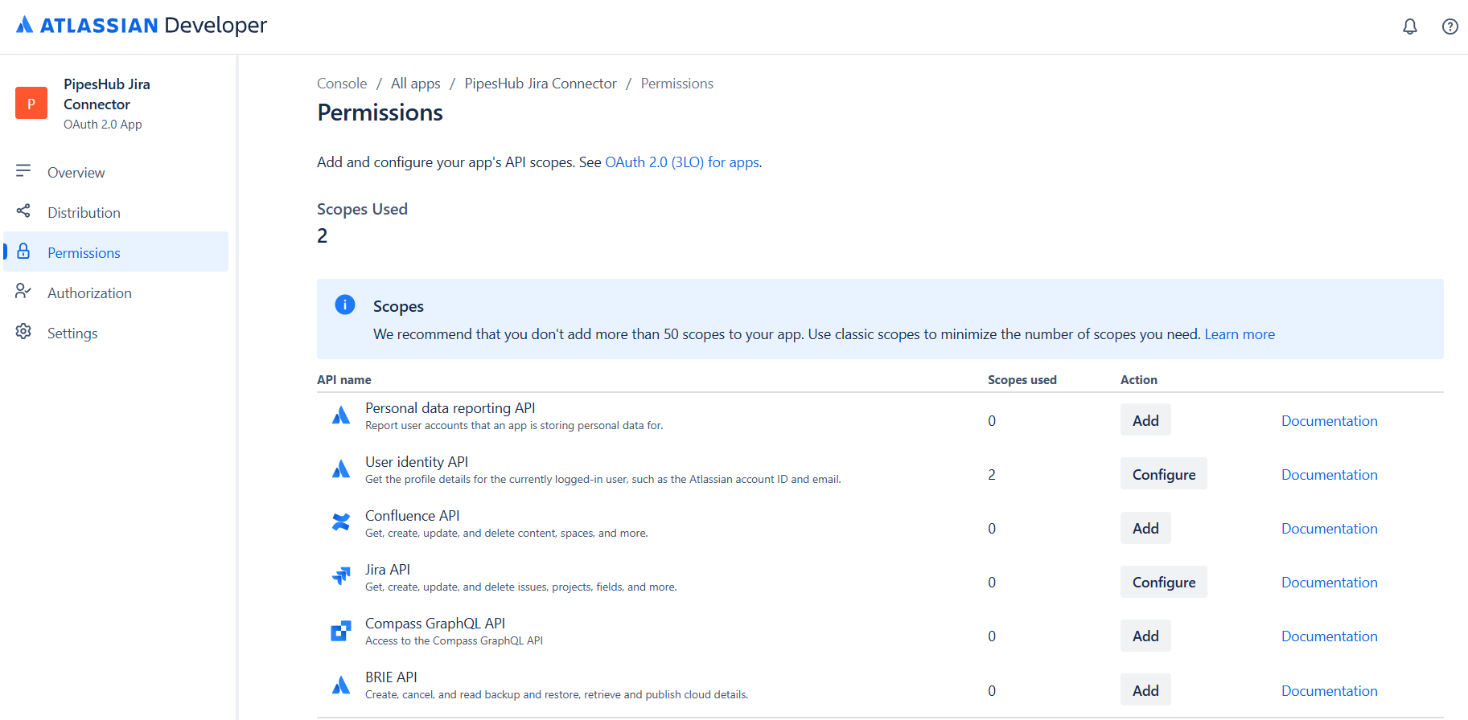Screen dimensions: 1468x720
Task: Click the Scopes info circle icon
Action: tap(345, 305)
